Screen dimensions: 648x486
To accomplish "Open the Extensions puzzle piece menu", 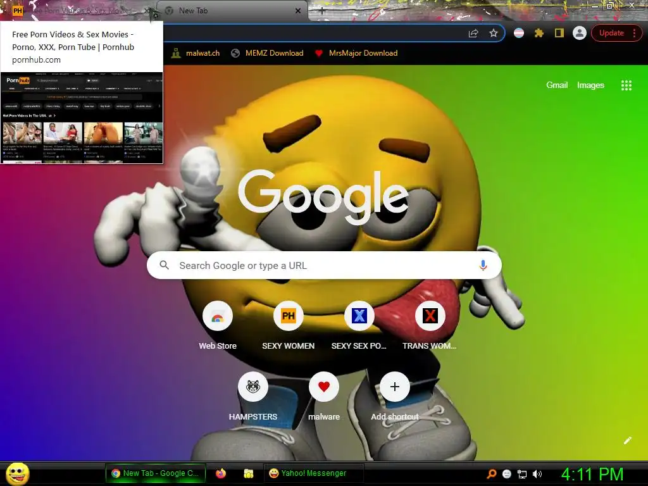I will [539, 33].
